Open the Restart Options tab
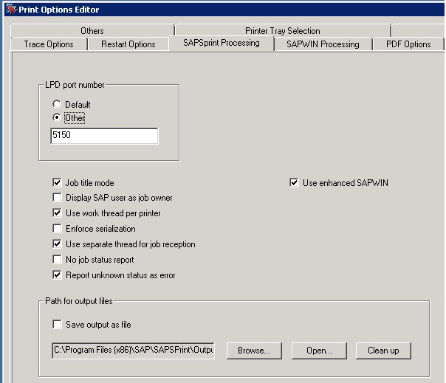Screen dimensions: 446x383 (x=128, y=44)
